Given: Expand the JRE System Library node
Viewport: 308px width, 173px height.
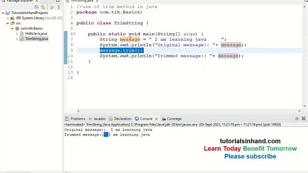Looking at the screenshot, I should coord(8,18).
